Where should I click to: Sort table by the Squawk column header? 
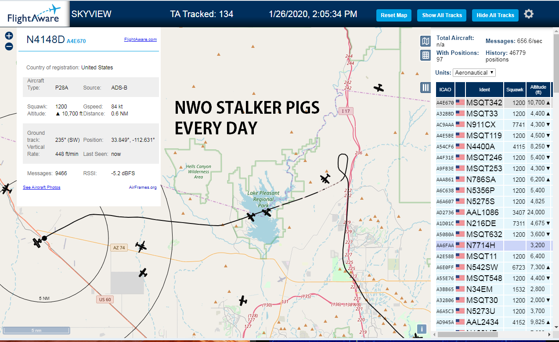coord(515,90)
